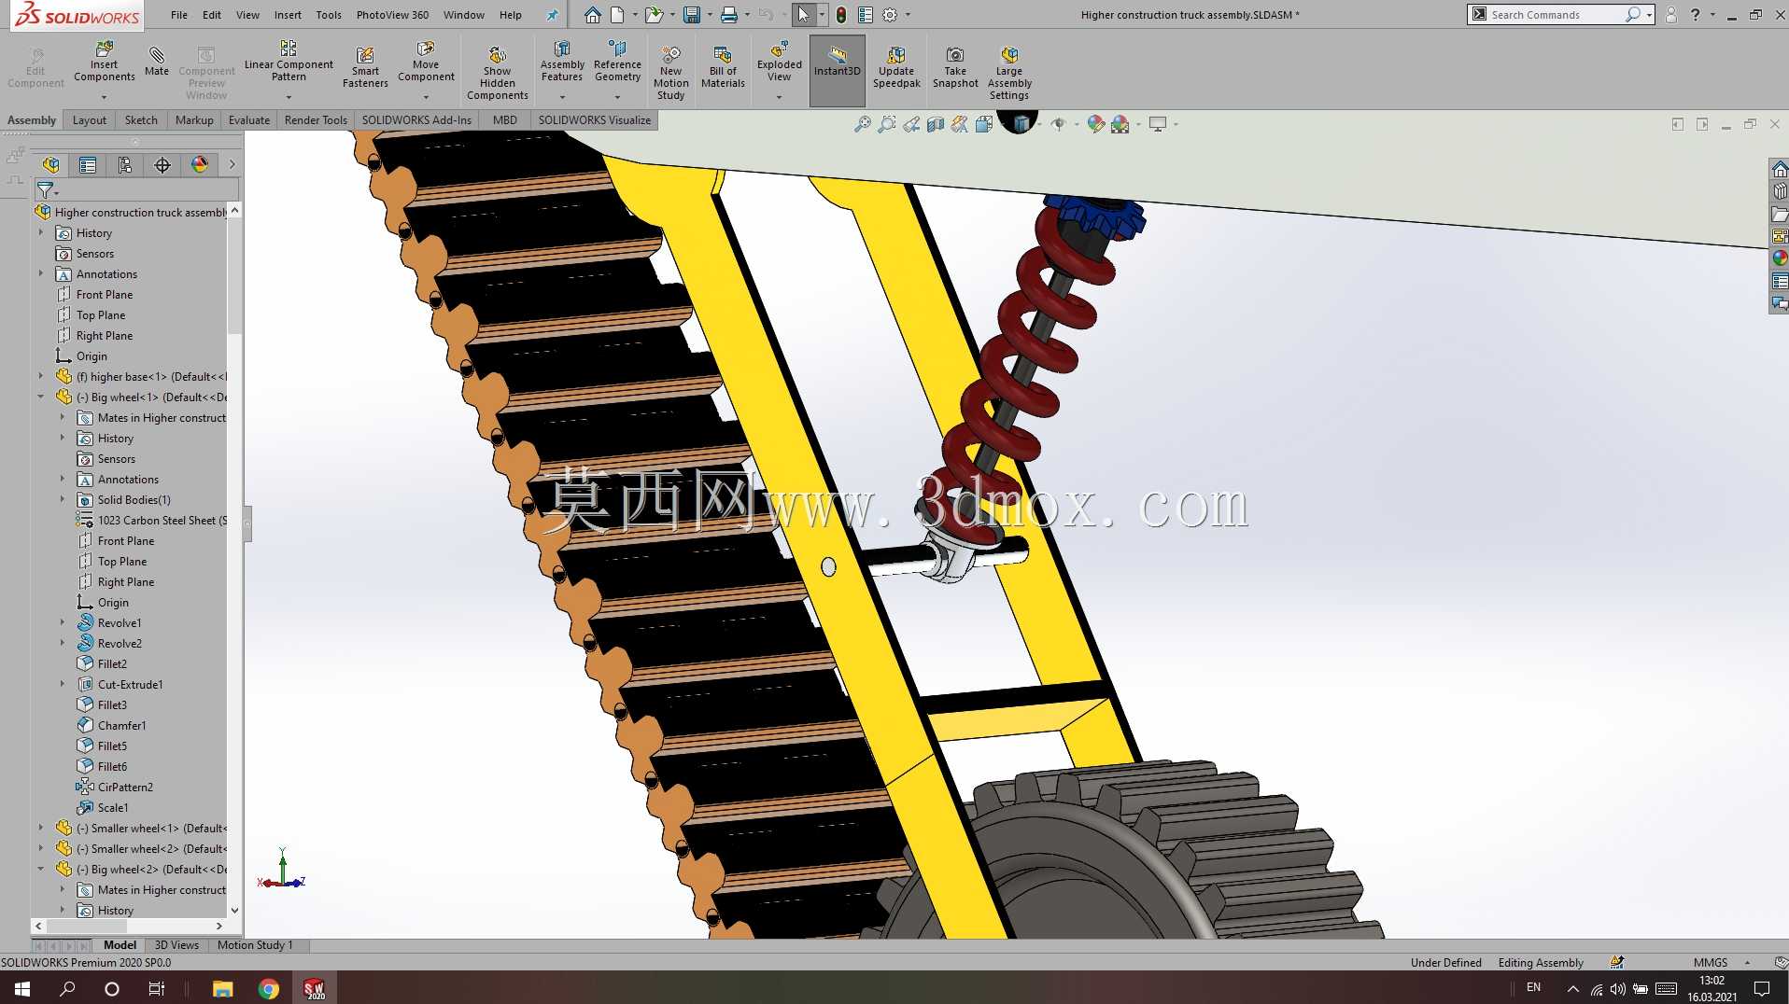Toggle the Instant3D button
Image resolution: width=1789 pixels, height=1004 pixels.
coord(838,70)
